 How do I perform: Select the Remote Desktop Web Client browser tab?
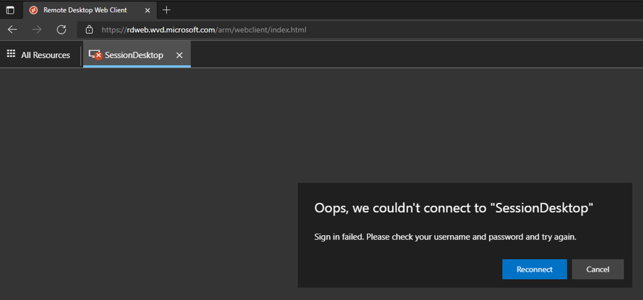(x=90, y=10)
